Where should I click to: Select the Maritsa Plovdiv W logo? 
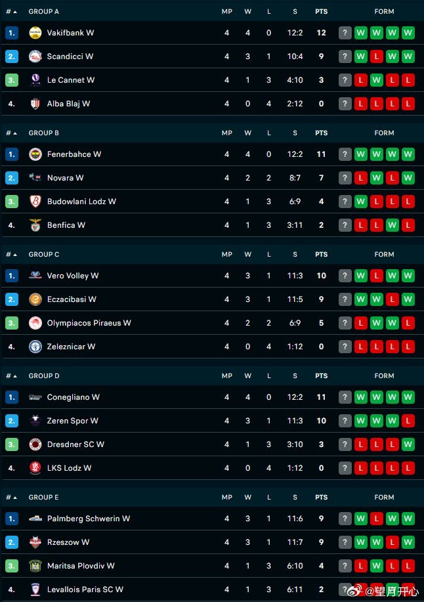pyautogui.click(x=35, y=566)
